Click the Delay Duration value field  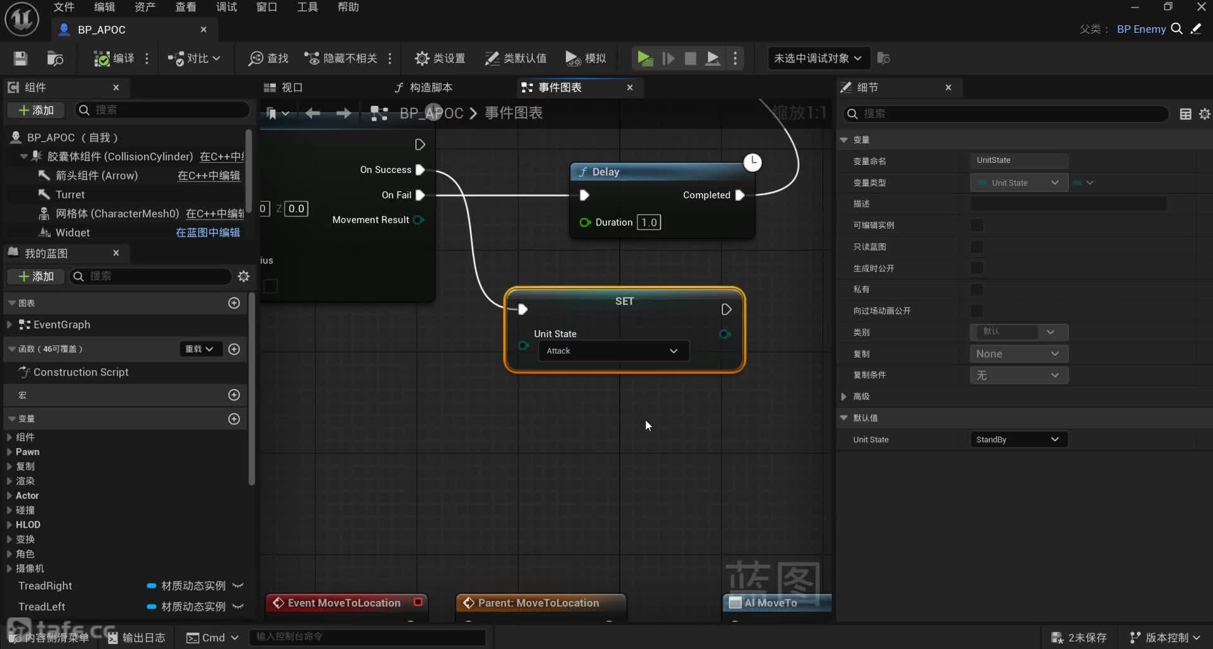tap(649, 222)
